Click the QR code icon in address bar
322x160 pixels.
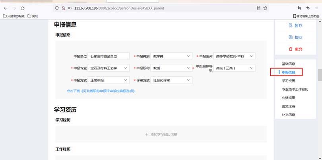[258, 8]
